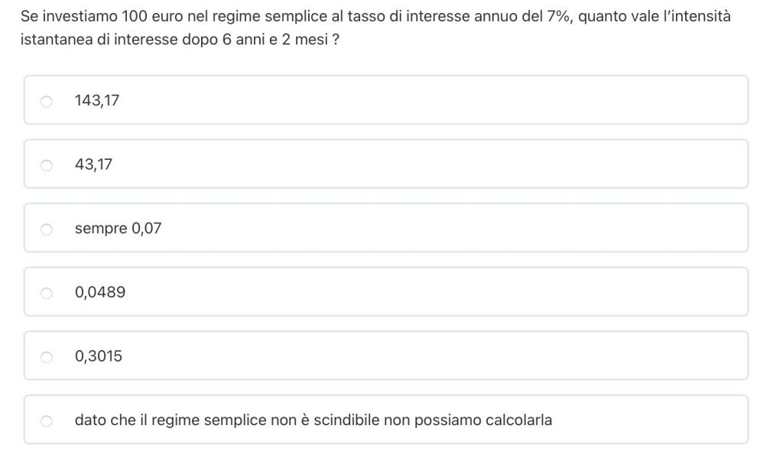Click the "0,3015" answer label
The height and width of the screenshot is (461, 783).
[x=99, y=356]
